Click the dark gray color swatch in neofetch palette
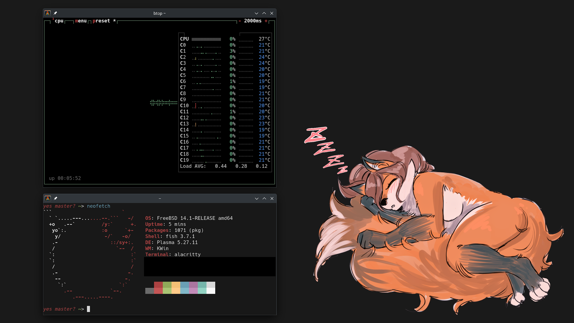The image size is (574, 323). pyautogui.click(x=150, y=291)
